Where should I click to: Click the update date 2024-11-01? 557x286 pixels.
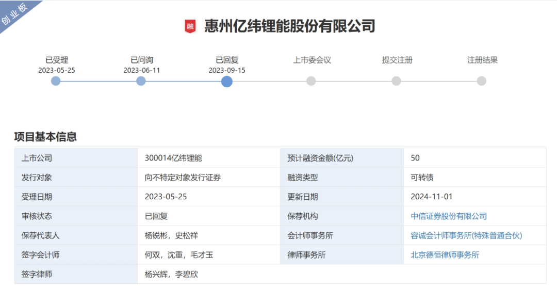pyautogui.click(x=432, y=197)
